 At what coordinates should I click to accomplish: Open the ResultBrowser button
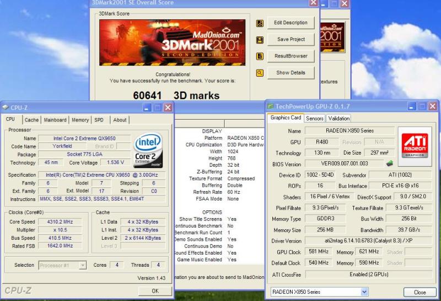[291, 56]
